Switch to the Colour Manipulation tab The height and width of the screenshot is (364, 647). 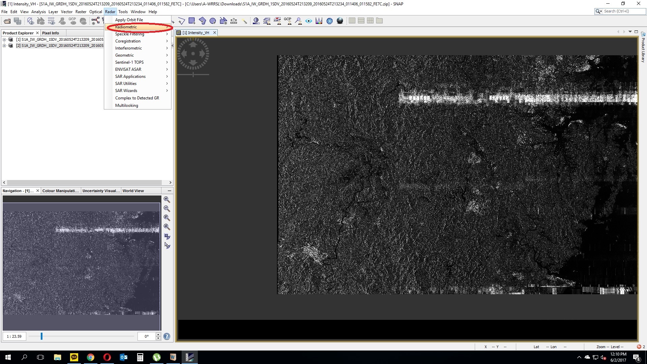click(x=60, y=191)
